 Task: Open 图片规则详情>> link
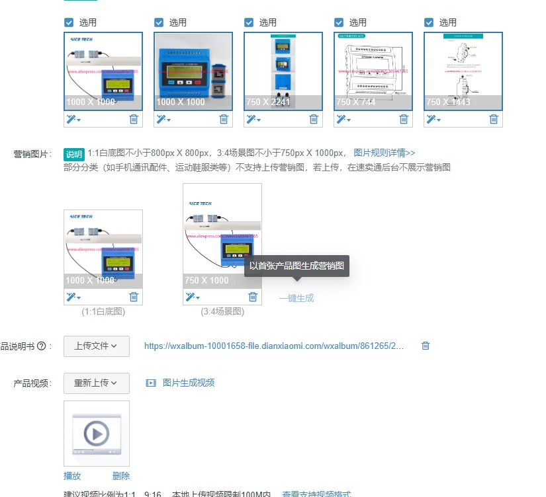point(385,153)
